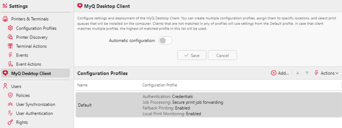
Task: Click the Policies shield icon
Action: point(10,95)
